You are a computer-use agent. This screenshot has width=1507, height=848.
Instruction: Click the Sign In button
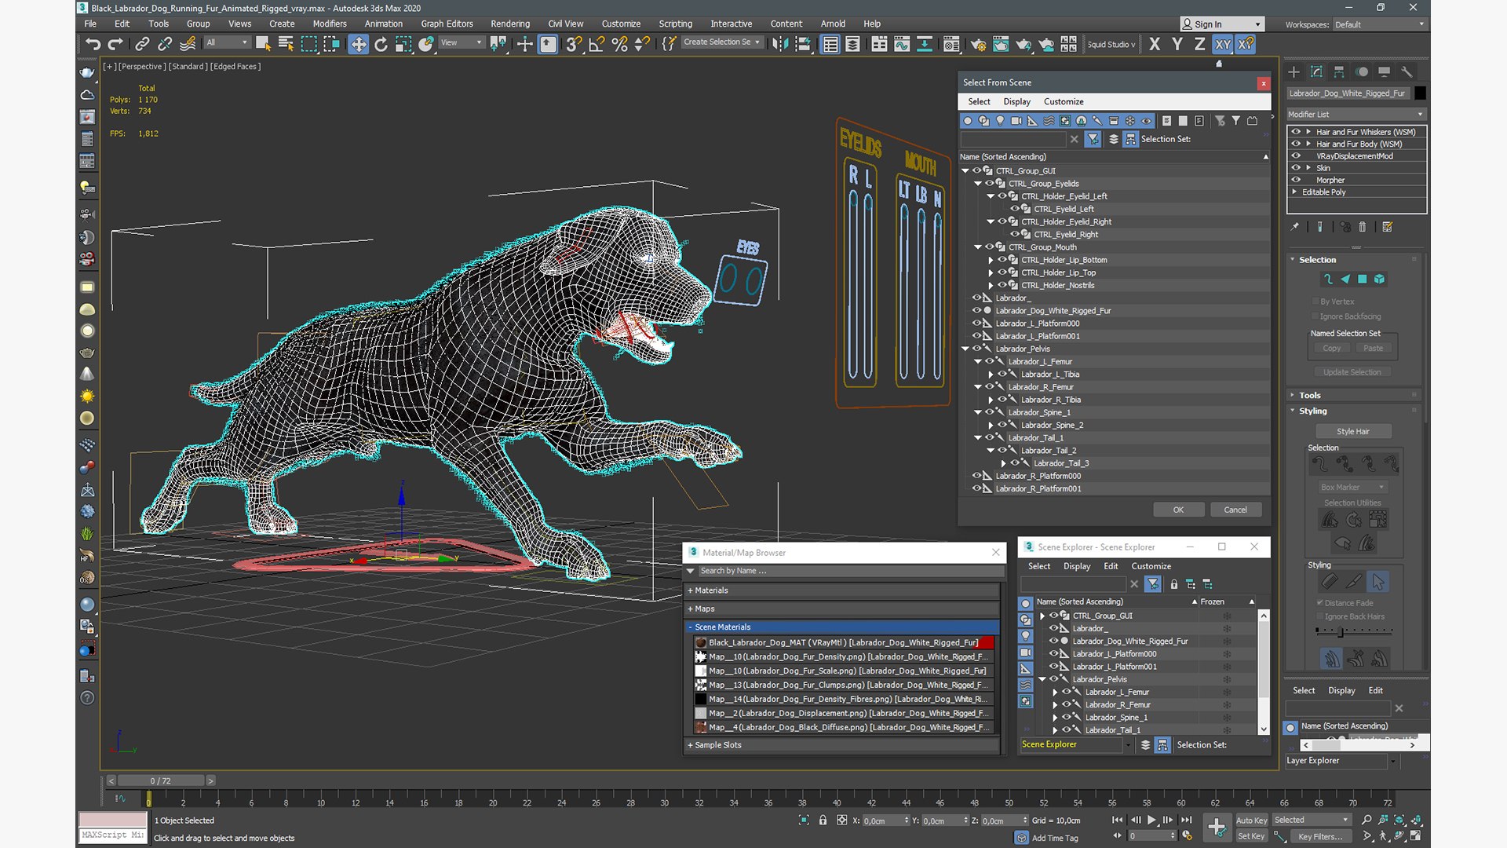[1223, 24]
